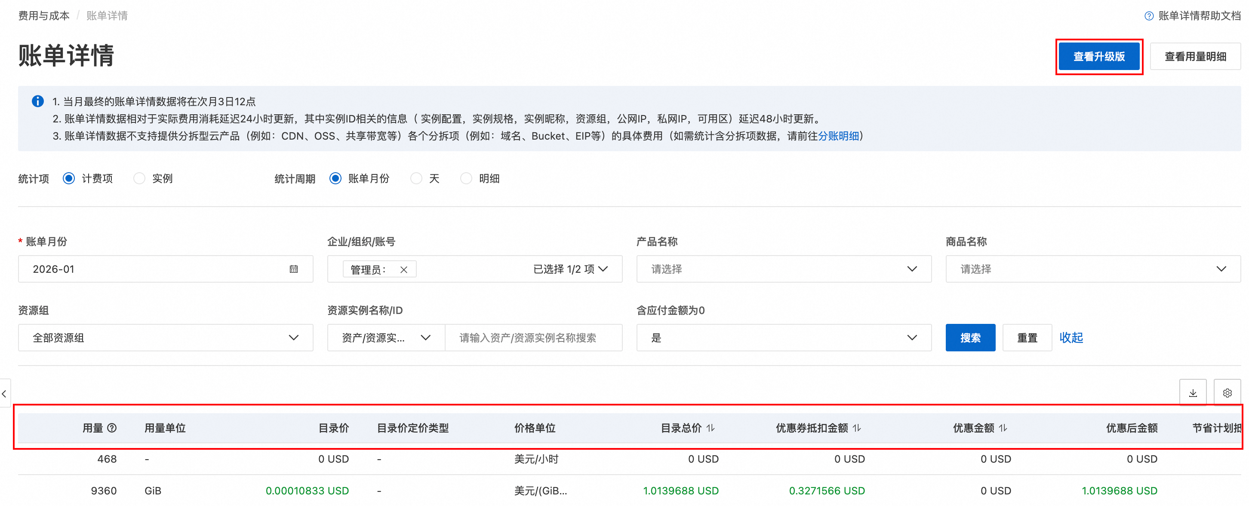Remove the 管理员 tag with its X icon

tap(403, 270)
